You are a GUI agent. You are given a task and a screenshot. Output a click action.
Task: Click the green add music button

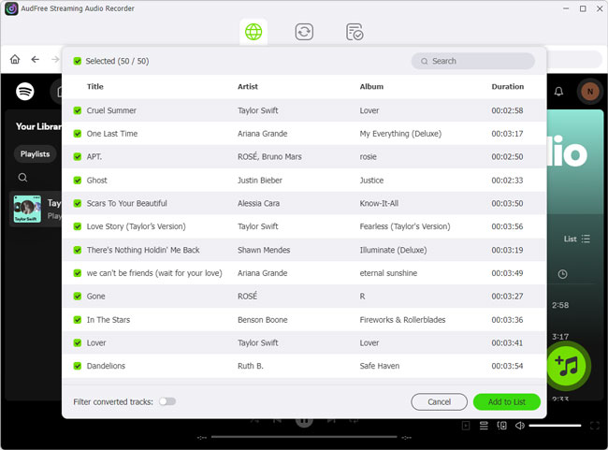click(x=568, y=366)
